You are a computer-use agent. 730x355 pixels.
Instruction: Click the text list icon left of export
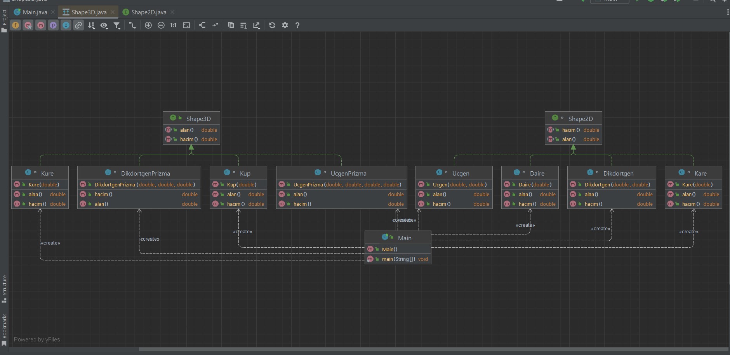(243, 25)
